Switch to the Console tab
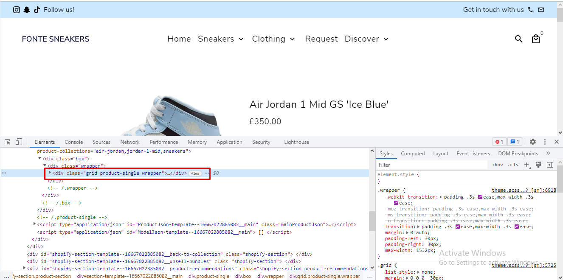Image resolution: width=563 pixels, height=280 pixels. [74, 142]
